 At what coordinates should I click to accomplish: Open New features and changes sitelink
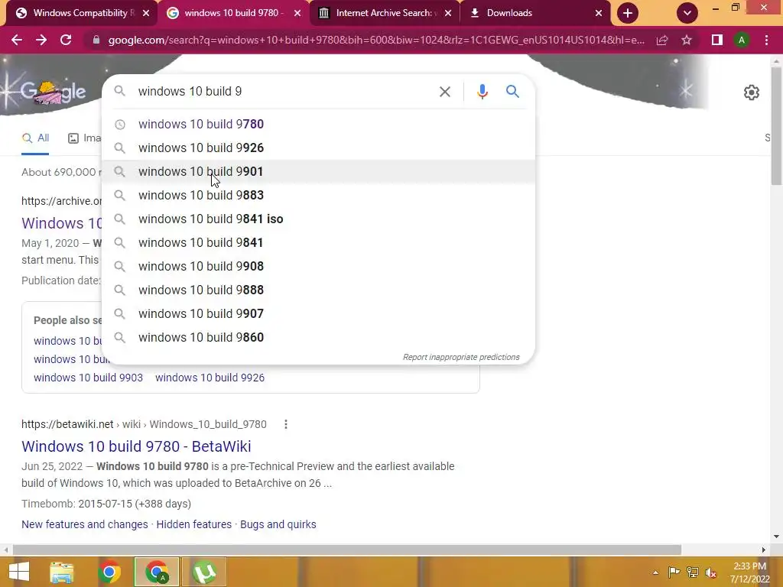85,524
